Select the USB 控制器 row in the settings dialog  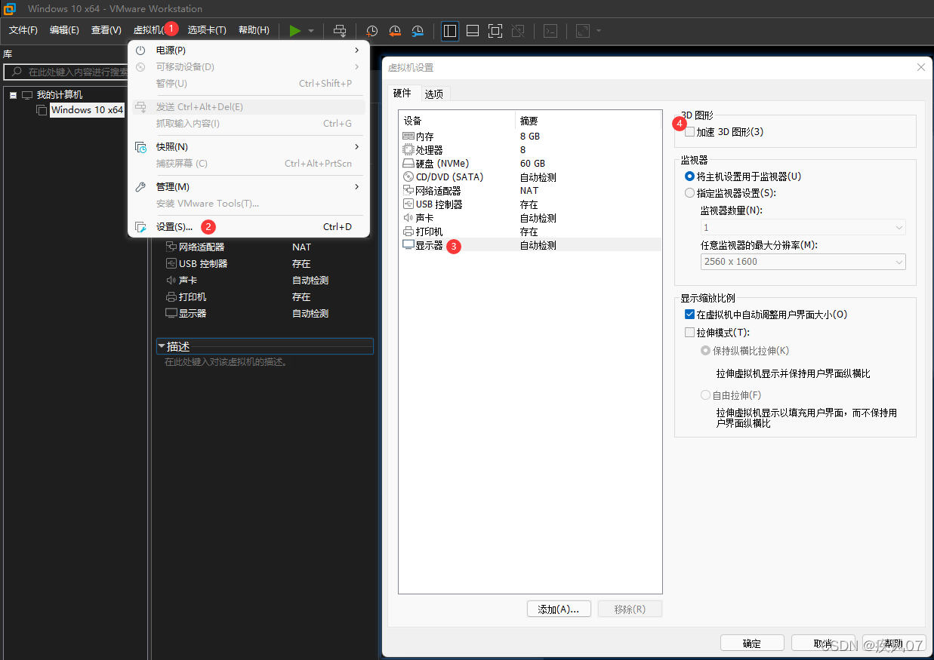(x=530, y=204)
